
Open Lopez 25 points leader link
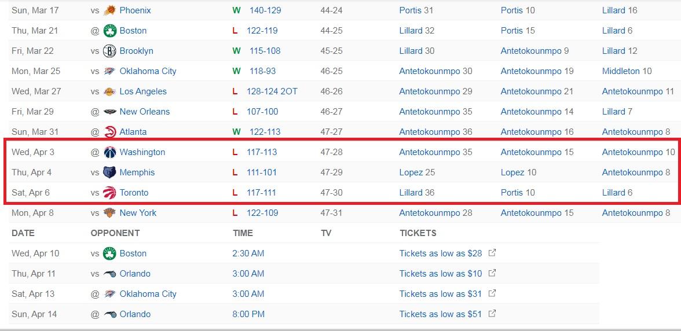click(417, 172)
